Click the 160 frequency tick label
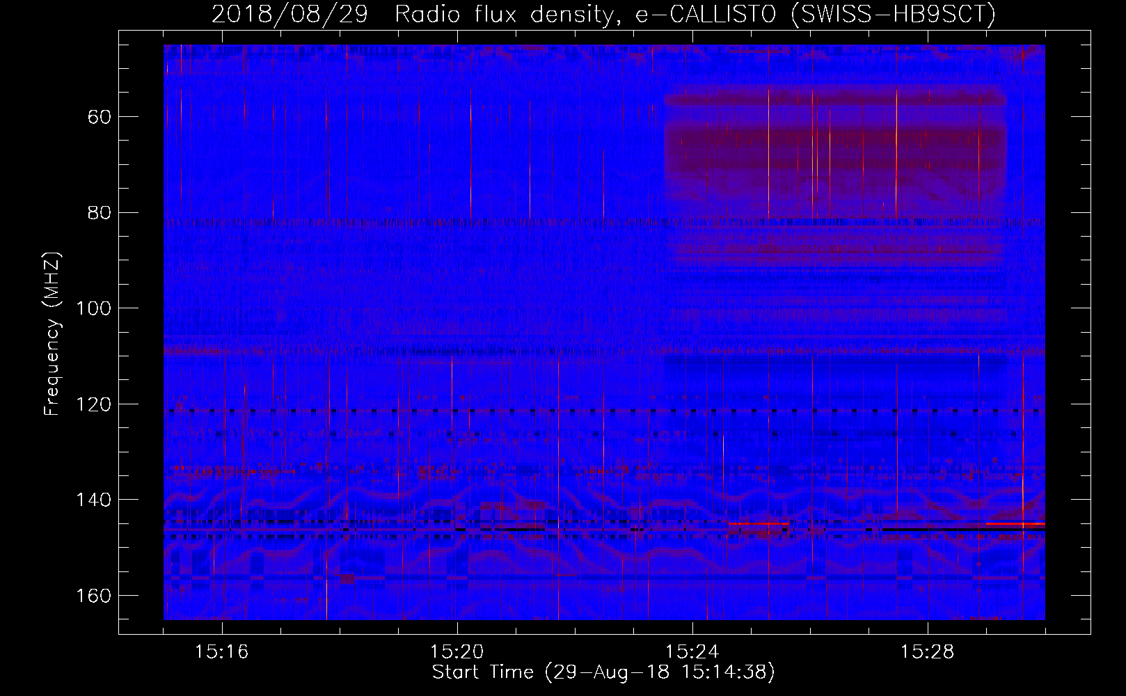This screenshot has width=1126, height=696. pyautogui.click(x=93, y=596)
